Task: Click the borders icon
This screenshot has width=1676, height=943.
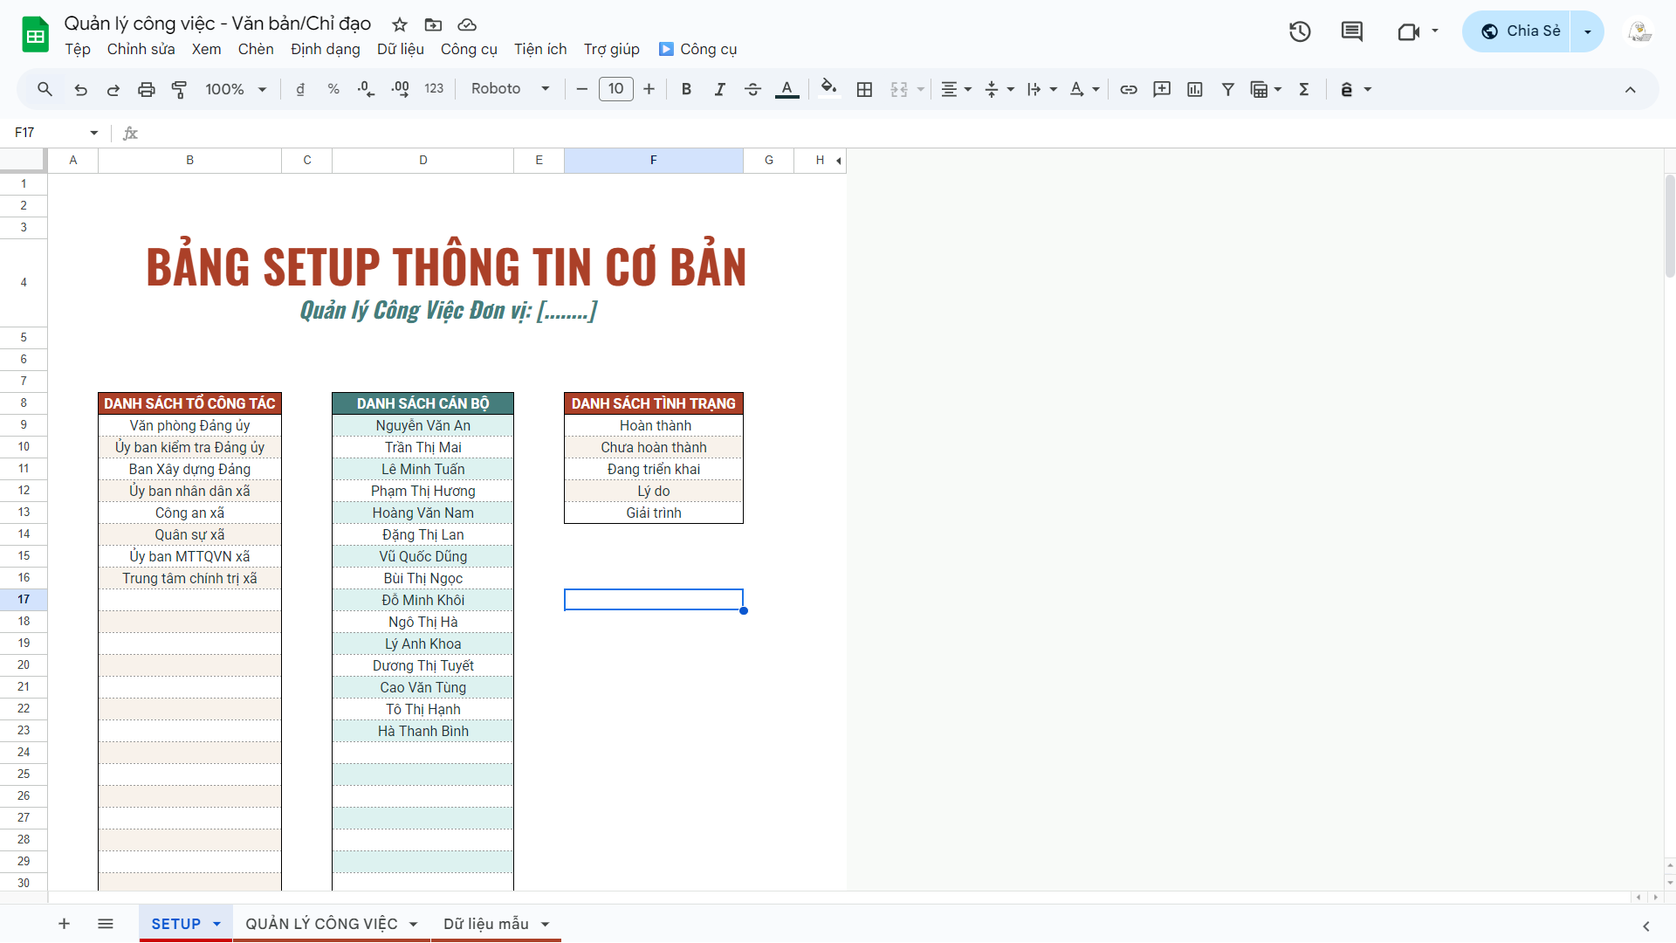Action: tap(864, 89)
